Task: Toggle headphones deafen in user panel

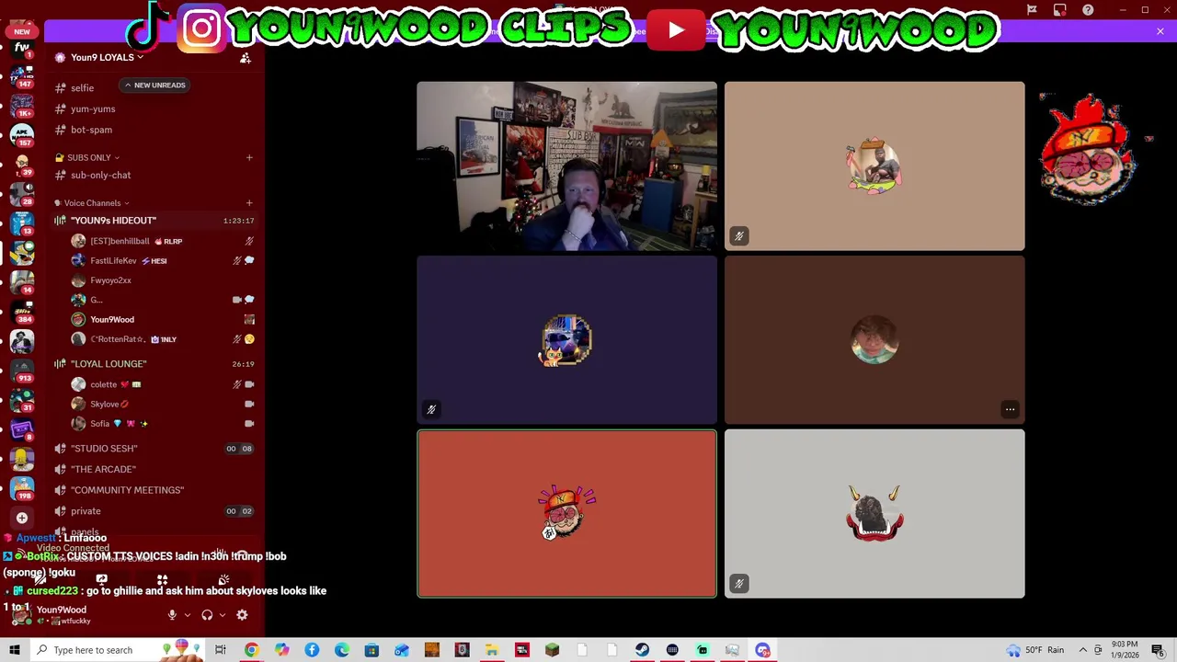Action: click(x=207, y=615)
